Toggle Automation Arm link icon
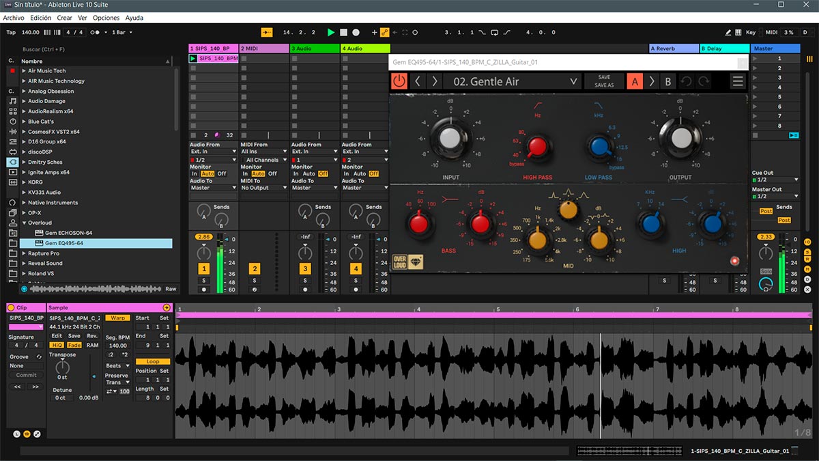819x461 pixels. coord(384,32)
